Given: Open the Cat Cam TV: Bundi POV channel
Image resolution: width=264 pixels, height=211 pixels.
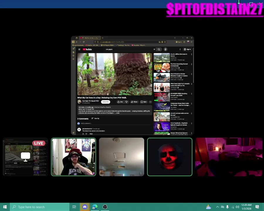Looking at the screenshot, I should (90, 101).
